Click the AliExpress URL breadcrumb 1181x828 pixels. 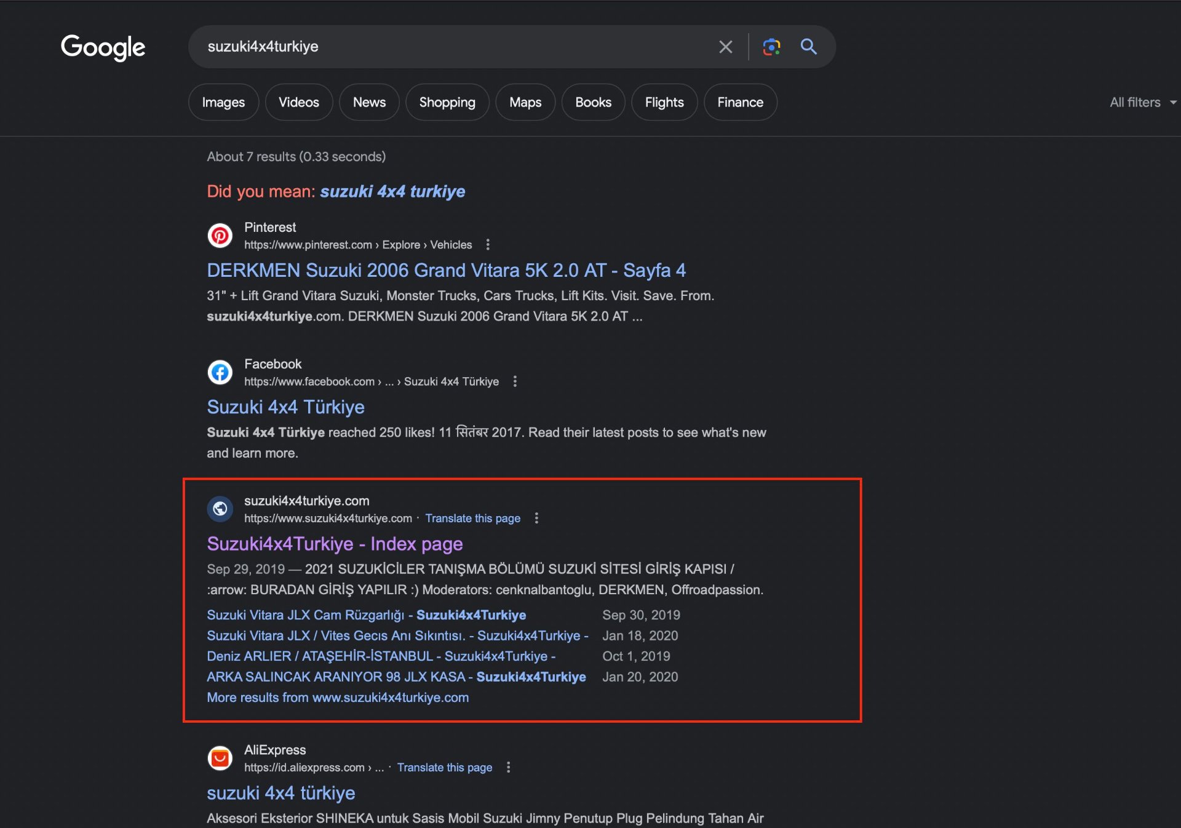click(314, 767)
